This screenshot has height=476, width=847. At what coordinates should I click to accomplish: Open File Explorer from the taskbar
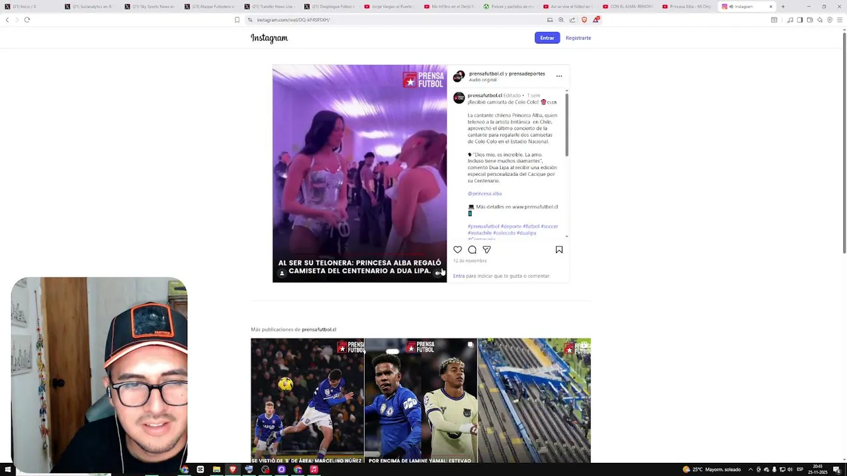click(216, 469)
